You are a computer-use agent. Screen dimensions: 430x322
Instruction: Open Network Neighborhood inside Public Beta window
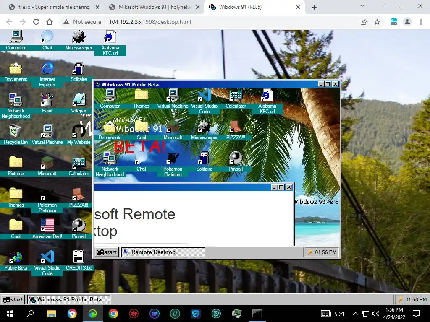point(110,164)
